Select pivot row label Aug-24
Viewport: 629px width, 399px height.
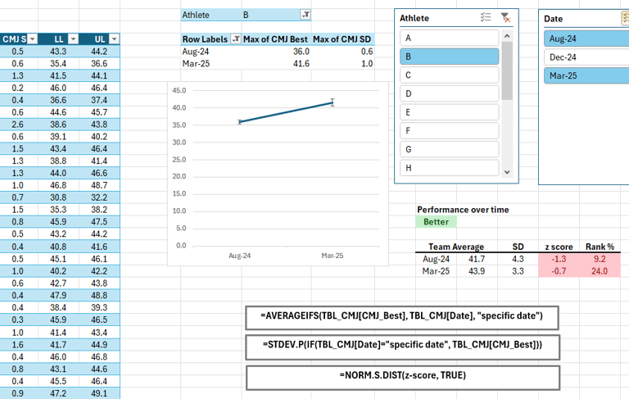(x=196, y=52)
